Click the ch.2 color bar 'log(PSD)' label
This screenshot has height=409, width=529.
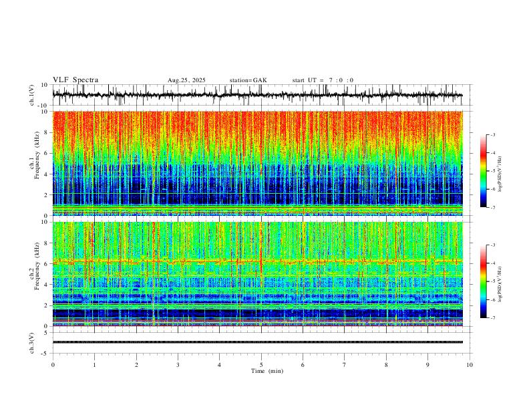point(500,284)
